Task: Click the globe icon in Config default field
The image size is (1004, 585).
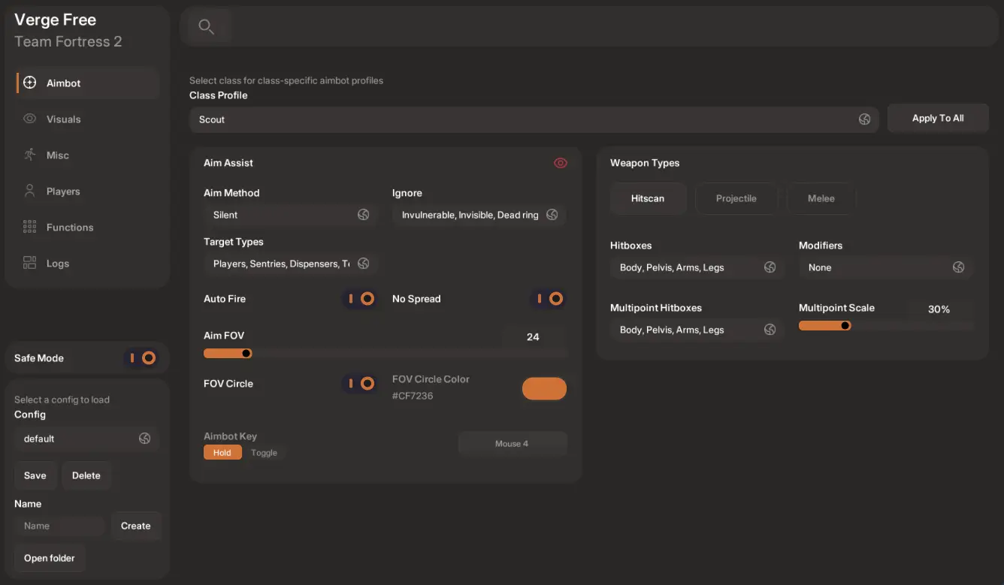Action: pyautogui.click(x=145, y=439)
